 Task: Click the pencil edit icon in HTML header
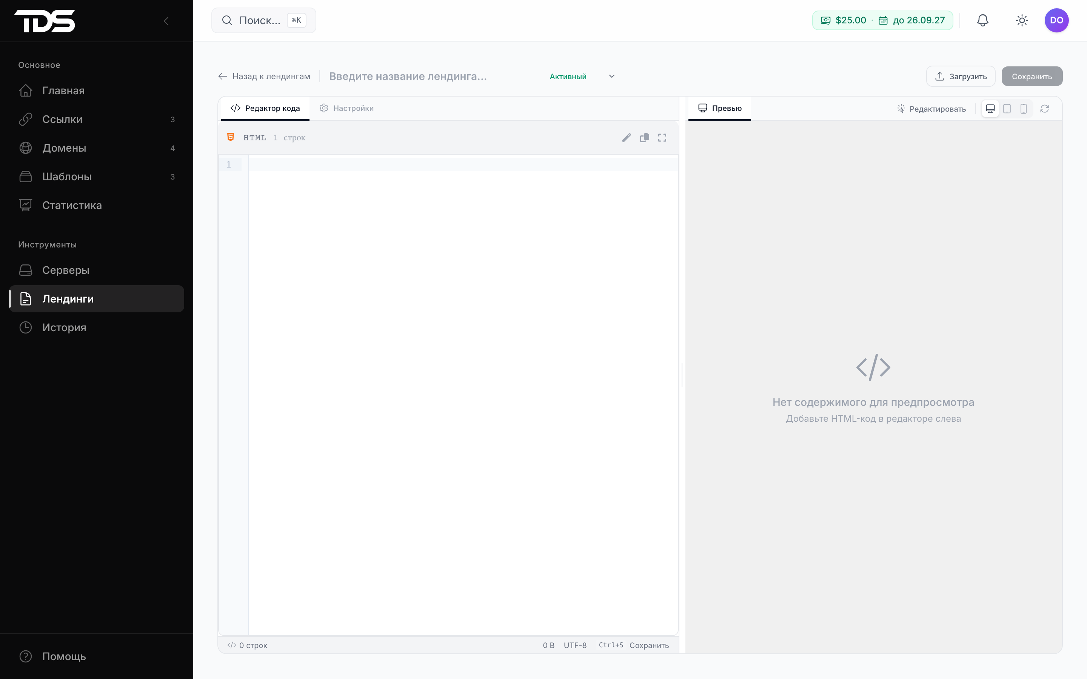[x=626, y=138]
